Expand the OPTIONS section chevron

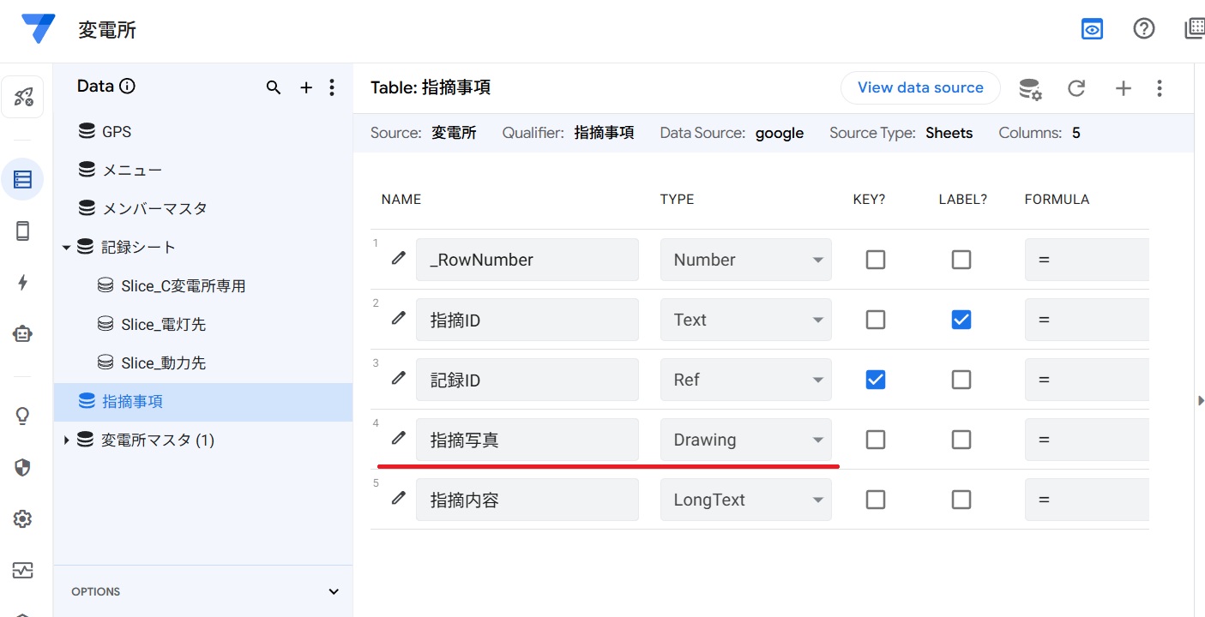(x=334, y=591)
